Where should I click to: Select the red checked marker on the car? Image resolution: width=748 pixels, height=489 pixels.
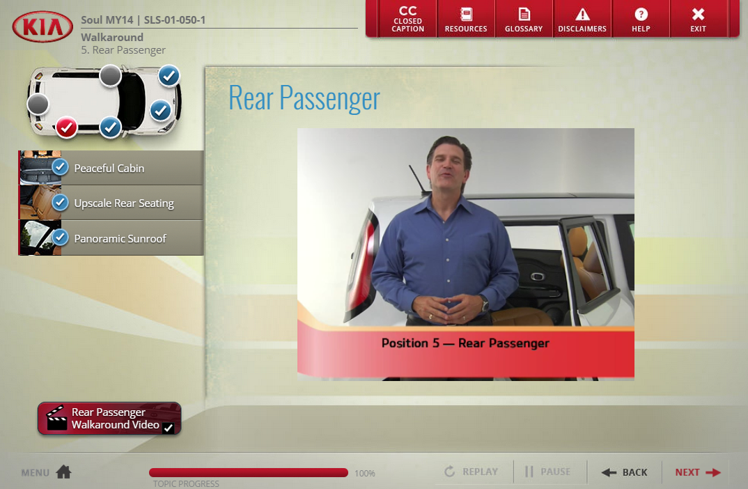point(67,127)
